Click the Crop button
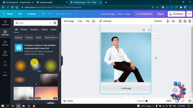Viewport: 193px width, 108px height. tap(80, 21)
